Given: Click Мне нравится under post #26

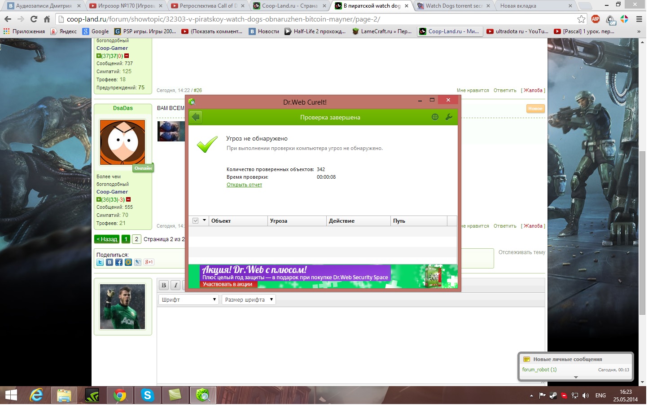Looking at the screenshot, I should (x=473, y=91).
